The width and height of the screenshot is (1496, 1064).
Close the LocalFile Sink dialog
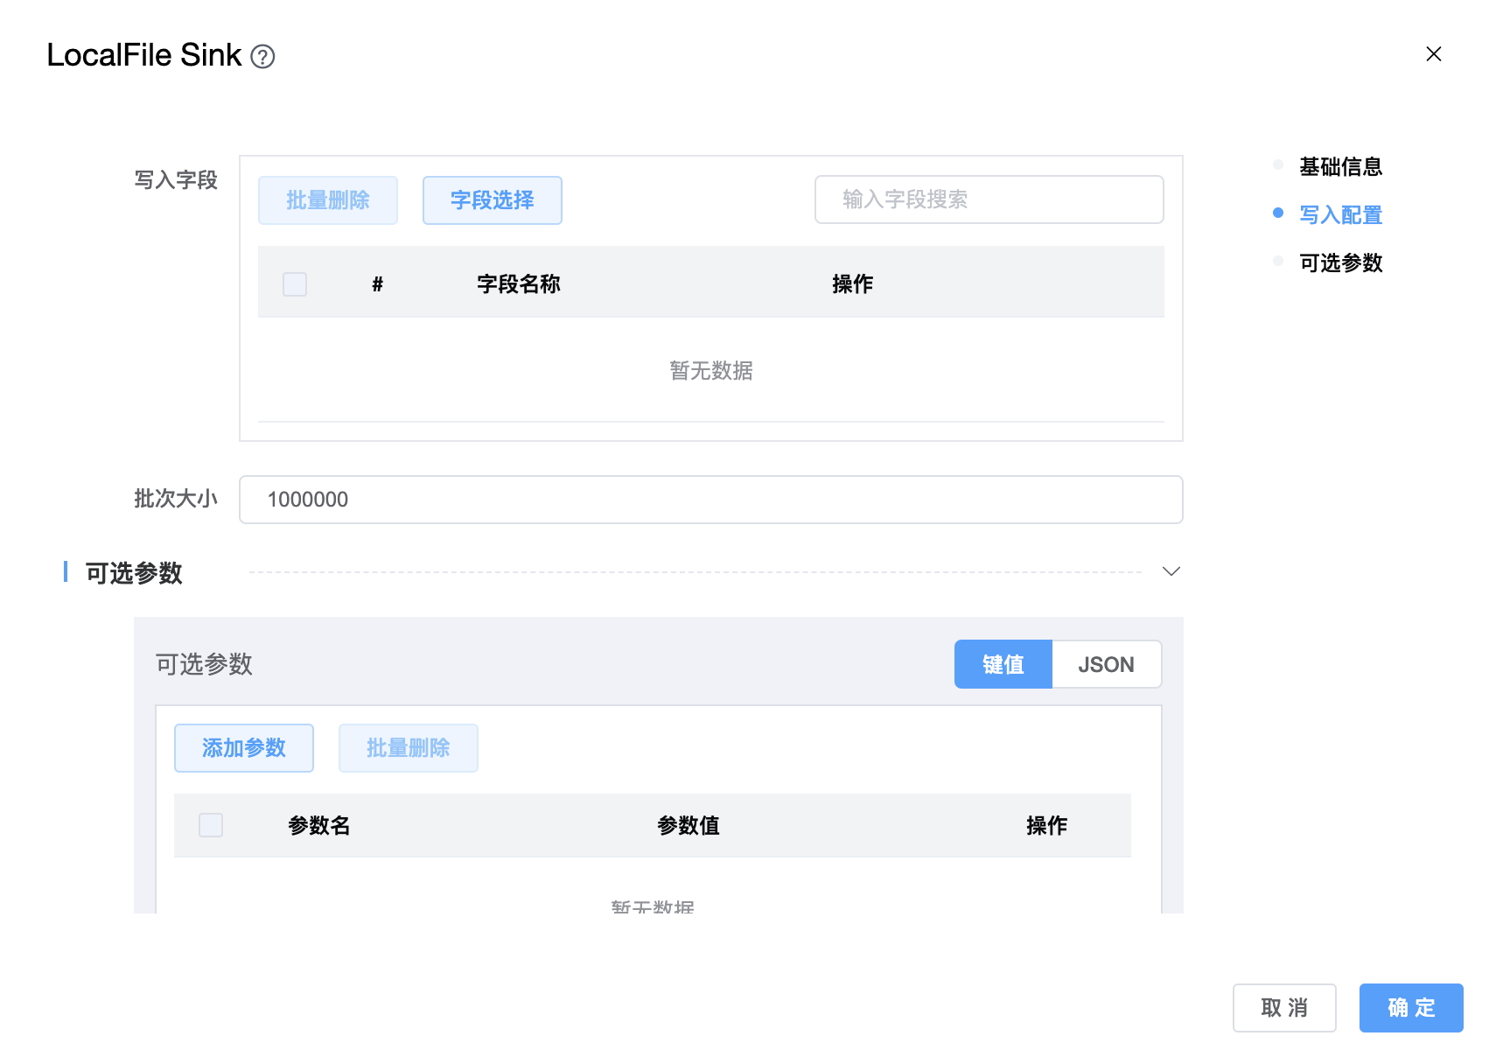click(x=1433, y=54)
